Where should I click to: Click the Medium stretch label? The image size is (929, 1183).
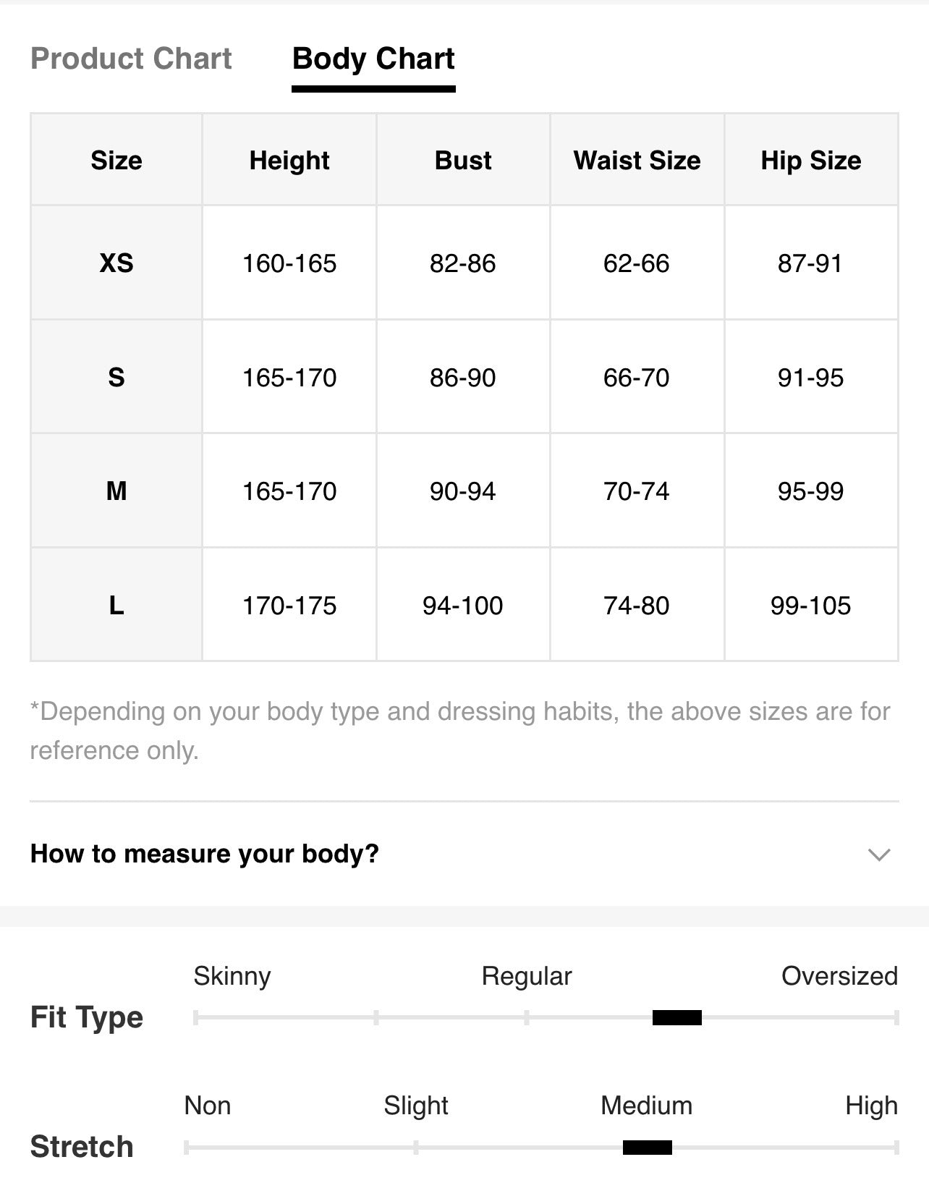pos(647,1106)
